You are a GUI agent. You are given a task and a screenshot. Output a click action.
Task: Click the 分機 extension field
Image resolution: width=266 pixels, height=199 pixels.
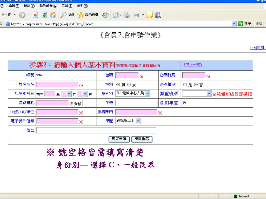pyautogui.click(x=89, y=103)
